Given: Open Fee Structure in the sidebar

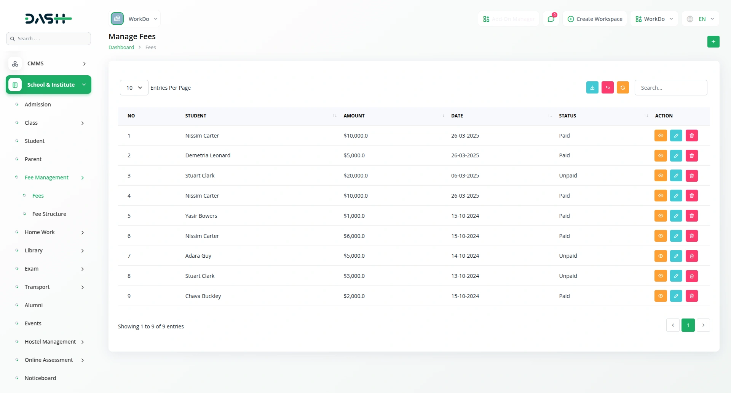Looking at the screenshot, I should pos(49,214).
